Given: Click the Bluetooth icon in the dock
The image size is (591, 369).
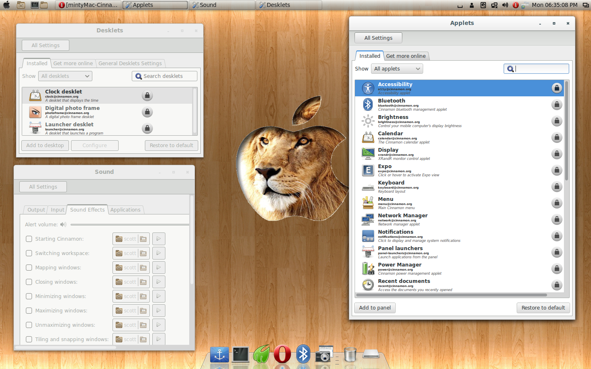Looking at the screenshot, I should (x=303, y=354).
